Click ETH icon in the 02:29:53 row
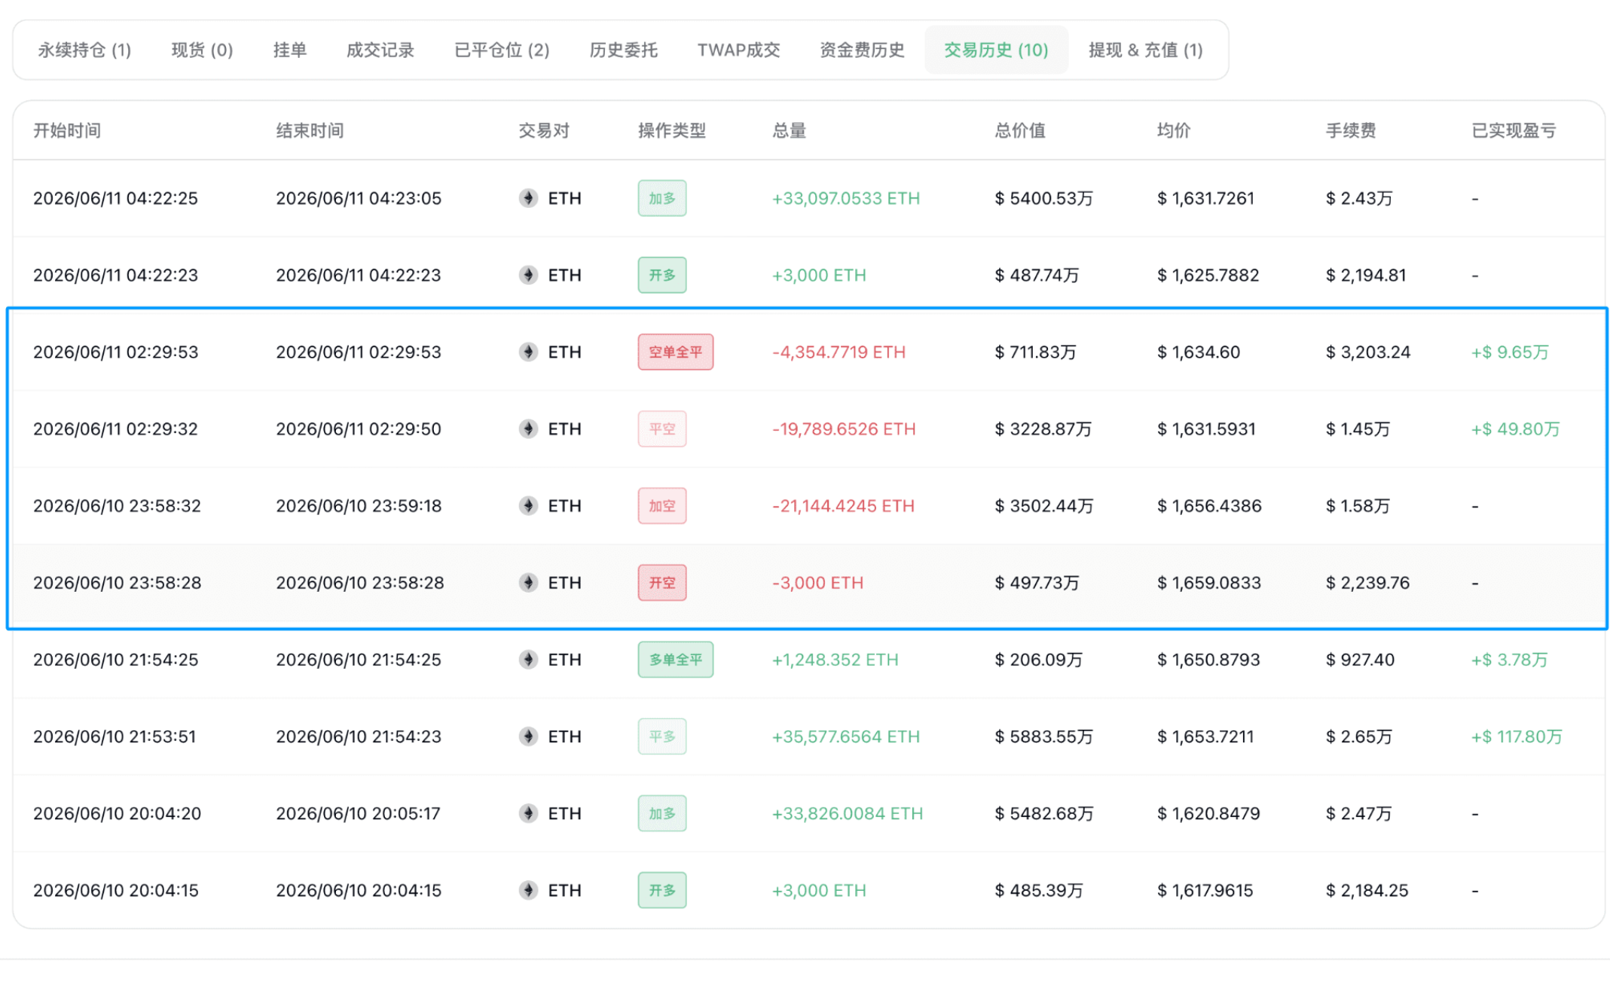 pos(528,352)
